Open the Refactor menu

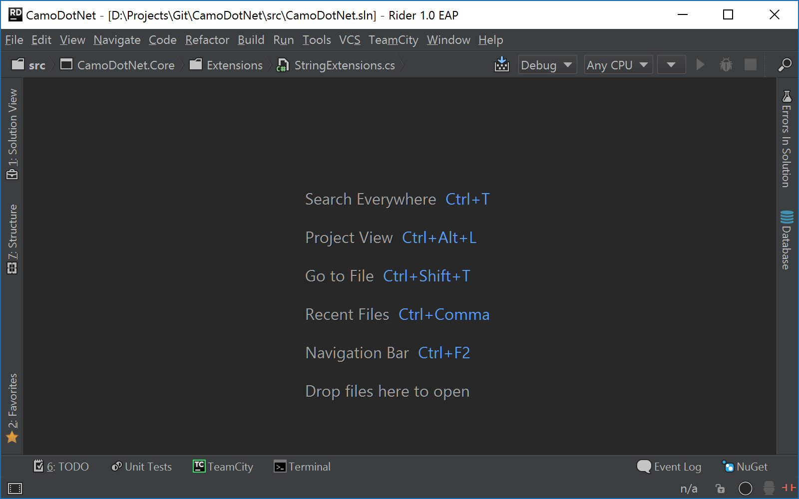coord(207,40)
